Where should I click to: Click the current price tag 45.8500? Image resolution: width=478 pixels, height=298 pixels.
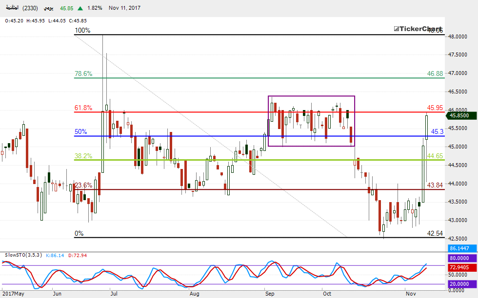pyautogui.click(x=459, y=115)
